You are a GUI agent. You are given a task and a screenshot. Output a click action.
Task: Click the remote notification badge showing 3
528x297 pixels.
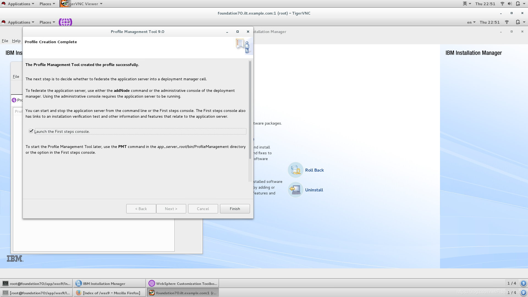523,283
